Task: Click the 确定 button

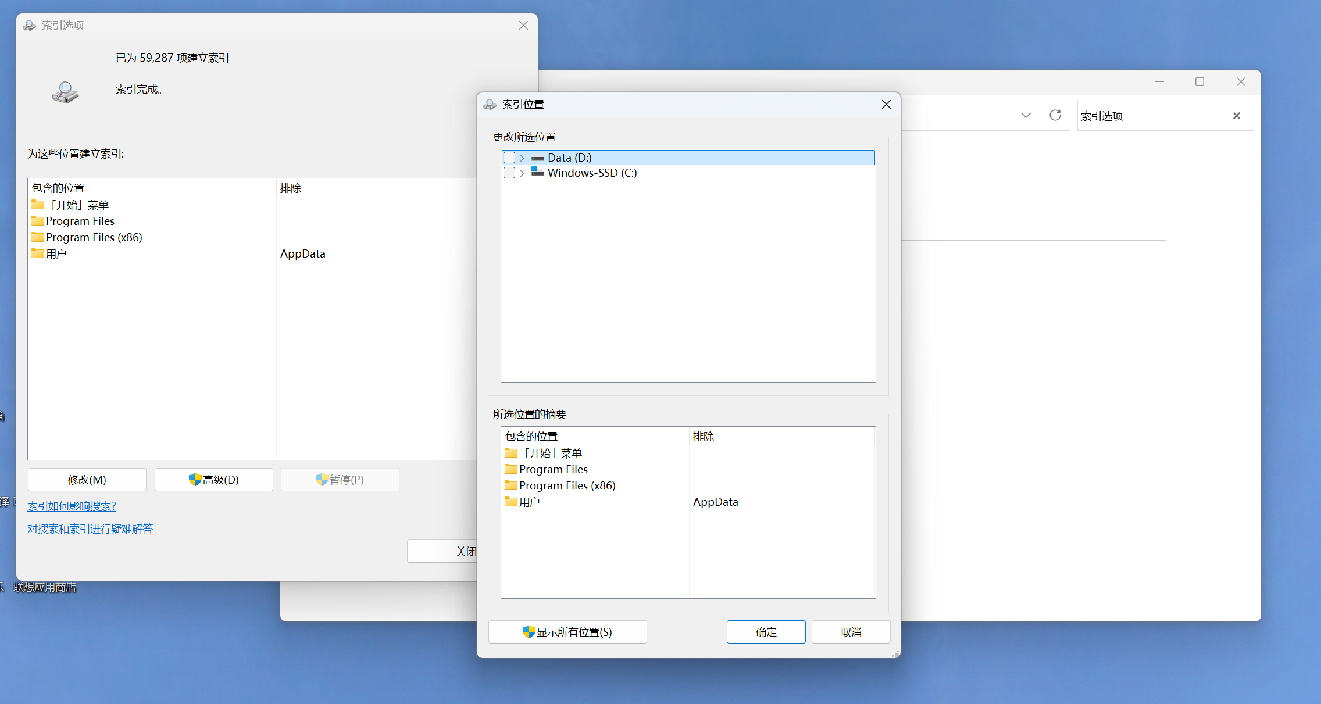Action: (766, 632)
